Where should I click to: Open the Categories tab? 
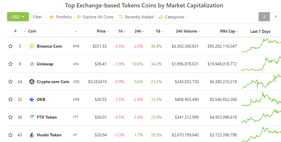[171, 17]
